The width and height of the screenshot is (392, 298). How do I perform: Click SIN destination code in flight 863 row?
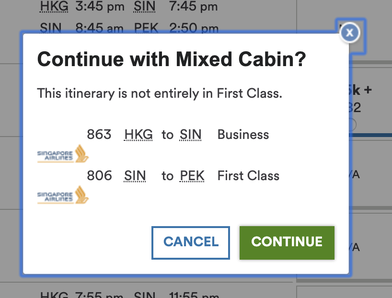(x=190, y=135)
